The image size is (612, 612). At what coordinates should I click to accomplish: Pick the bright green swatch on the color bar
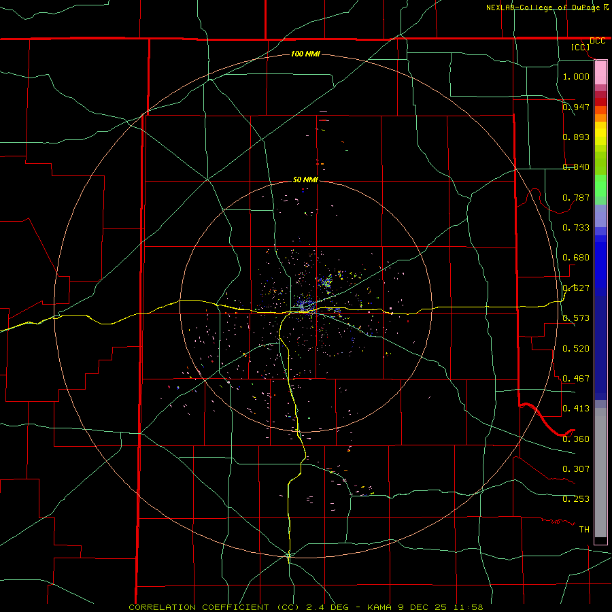(x=600, y=186)
